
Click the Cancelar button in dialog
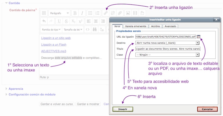207,109
